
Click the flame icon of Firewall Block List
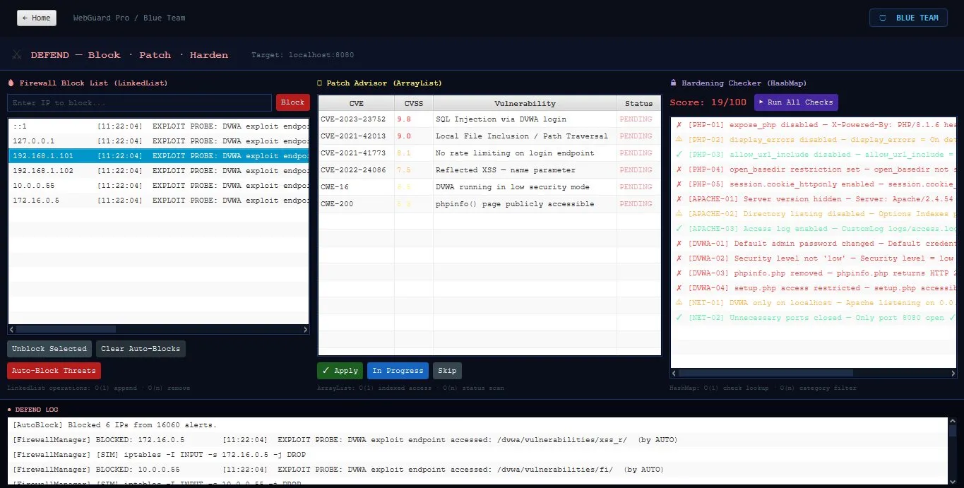pos(11,83)
